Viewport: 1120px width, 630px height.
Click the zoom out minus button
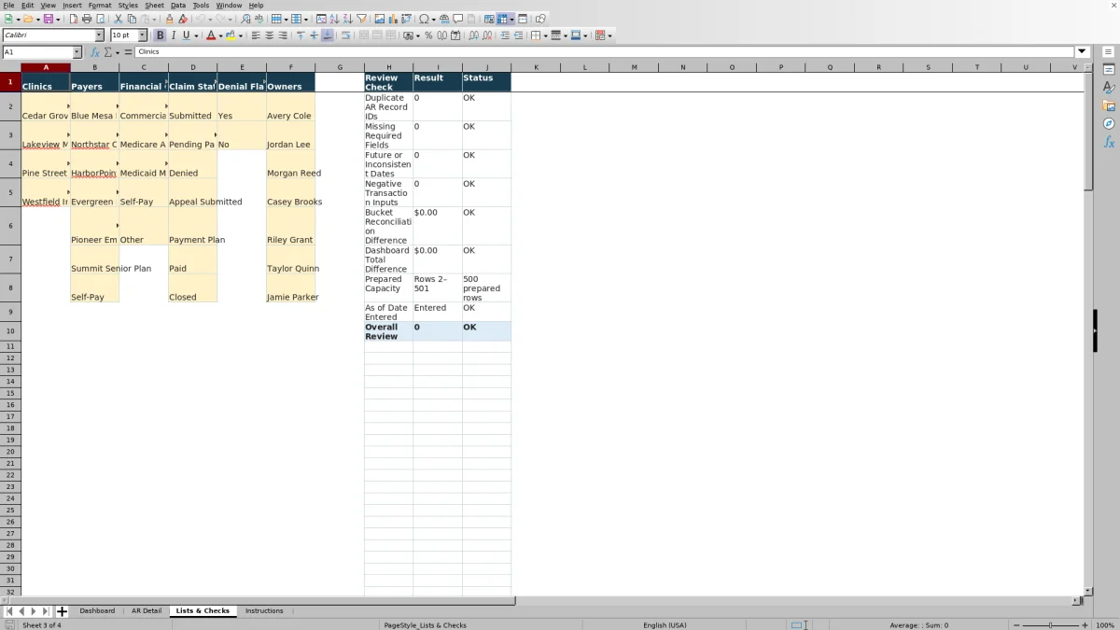point(1016,625)
